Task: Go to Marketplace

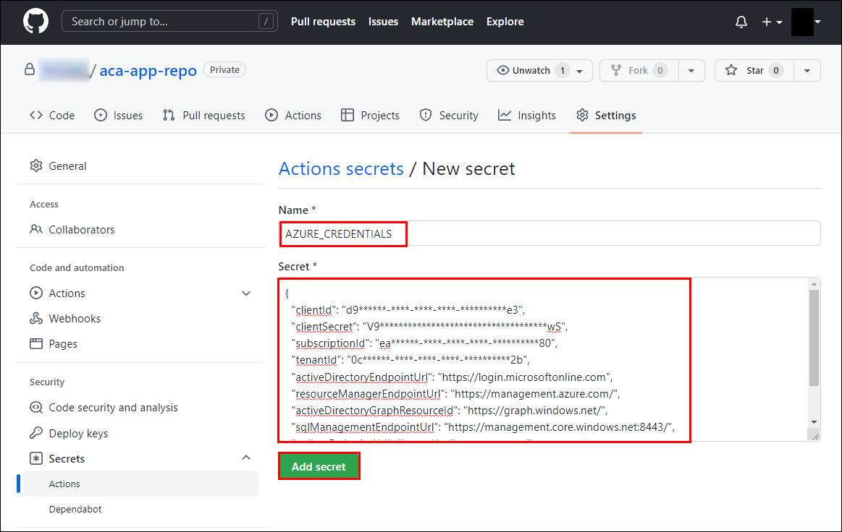Action: pos(442,22)
